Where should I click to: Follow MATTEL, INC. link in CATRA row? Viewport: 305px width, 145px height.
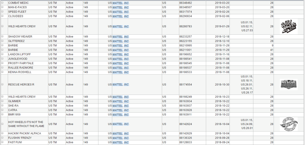click(121, 110)
